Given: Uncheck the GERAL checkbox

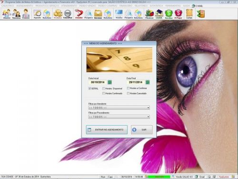Looking at the screenshot, I should (89, 88).
